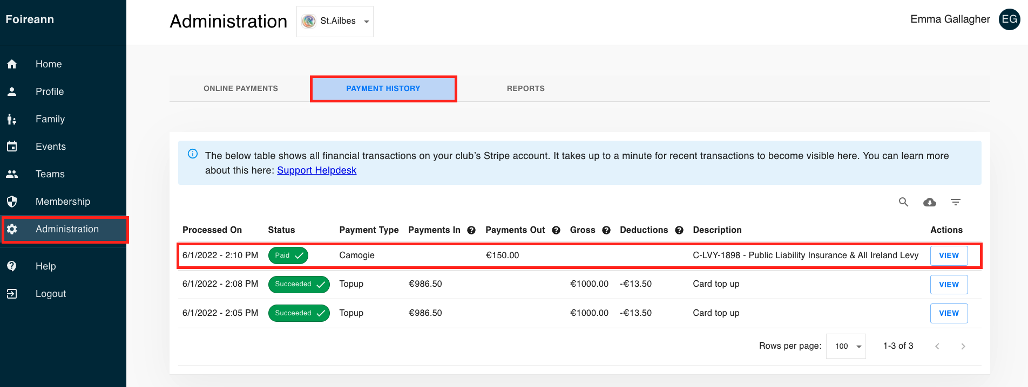Click the Payments In help icon
Image resolution: width=1028 pixels, height=387 pixels.
point(471,230)
